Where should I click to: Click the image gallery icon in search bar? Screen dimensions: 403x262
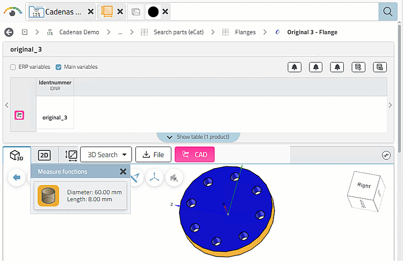click(x=136, y=12)
